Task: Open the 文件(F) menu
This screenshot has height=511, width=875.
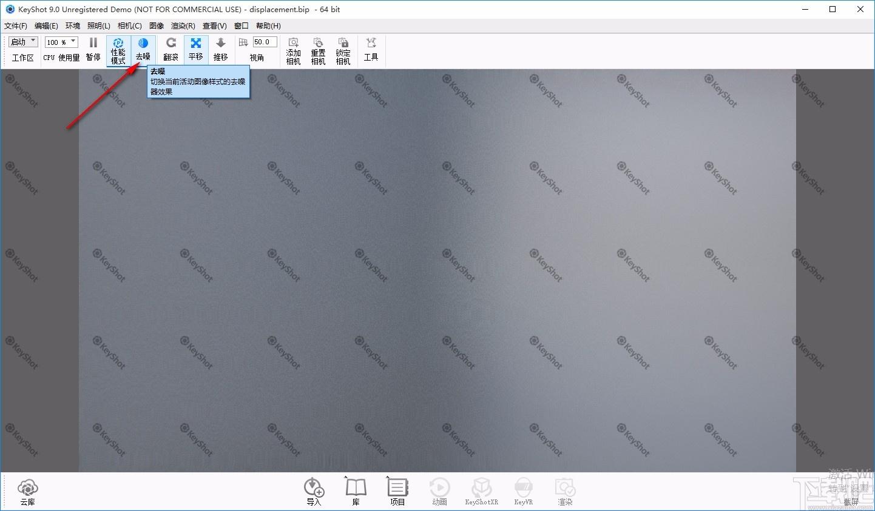Action: coord(16,25)
